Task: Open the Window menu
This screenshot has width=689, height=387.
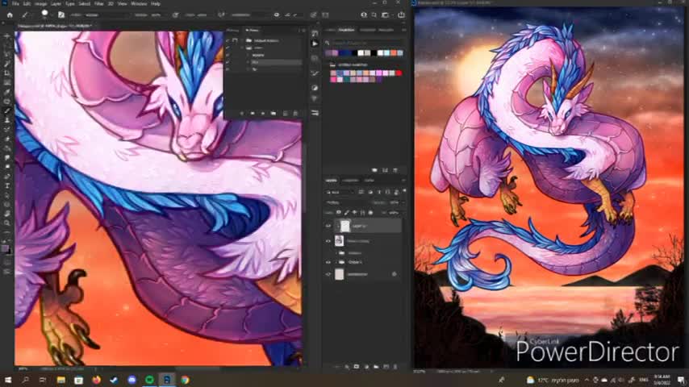Action: [139, 3]
